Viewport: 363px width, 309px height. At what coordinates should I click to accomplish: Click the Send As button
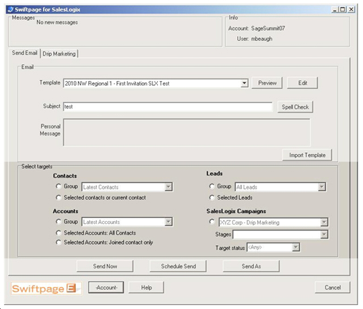point(251,266)
